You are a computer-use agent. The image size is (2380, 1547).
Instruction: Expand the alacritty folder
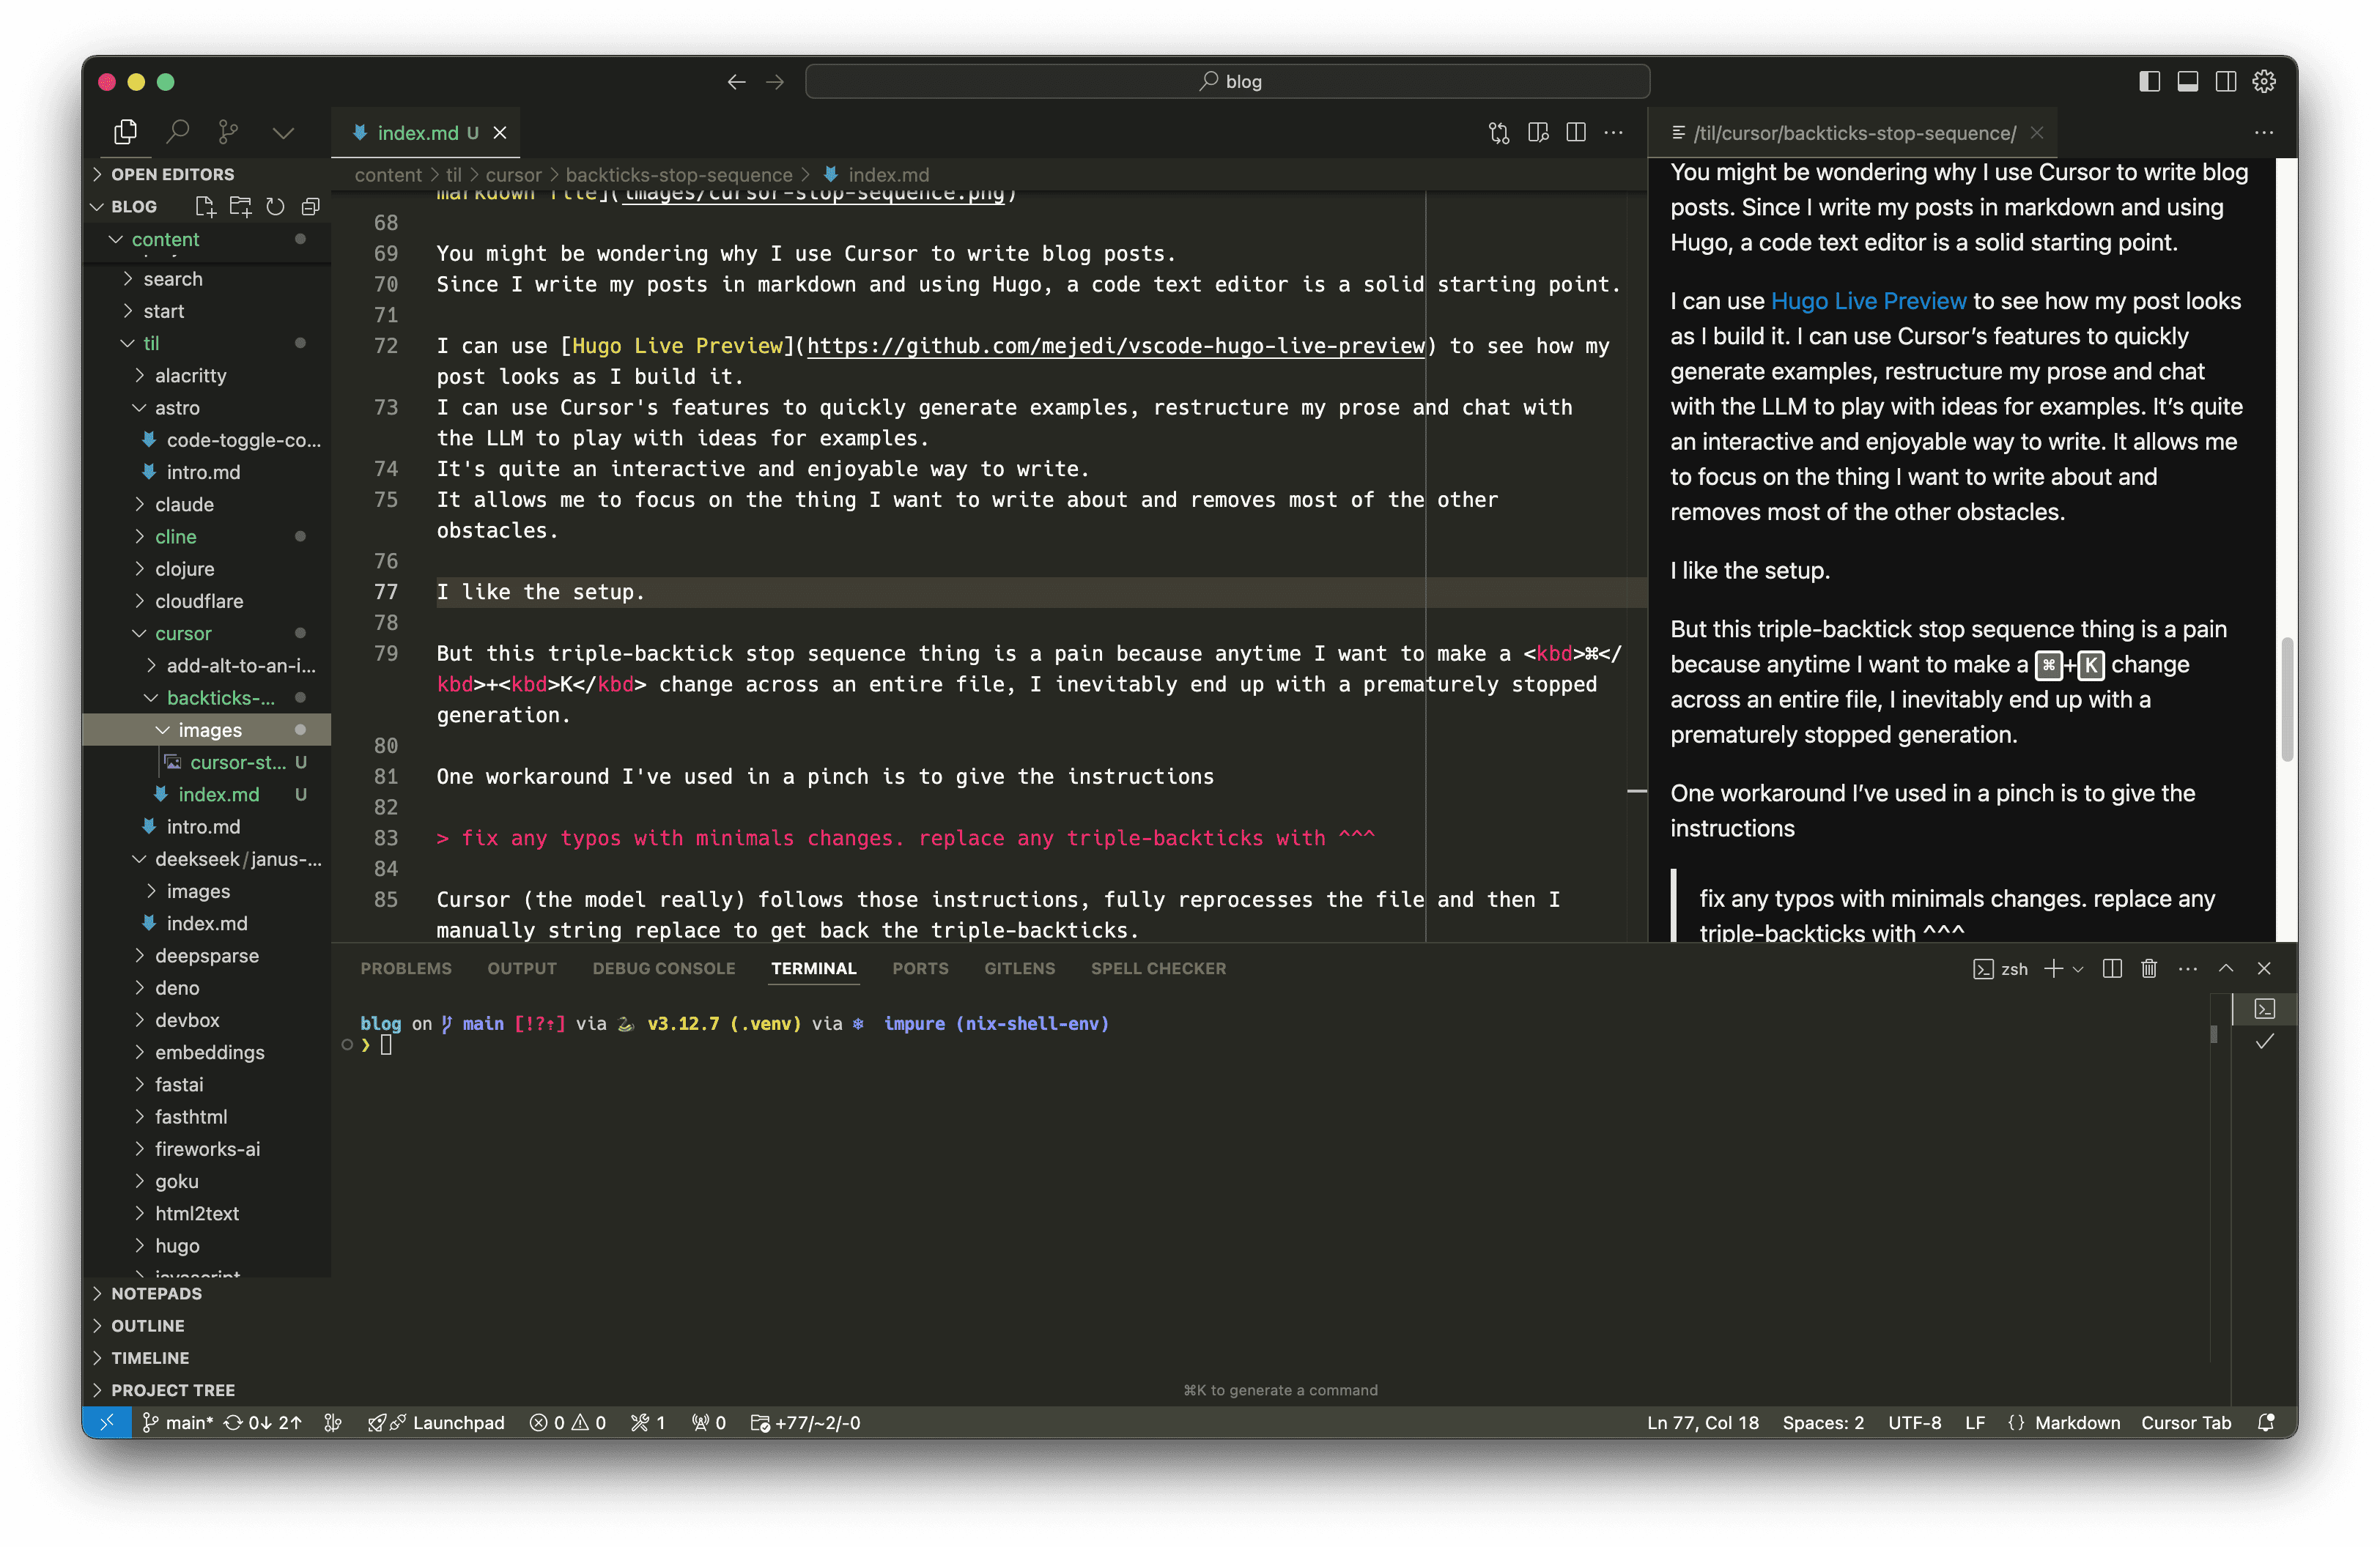[190, 376]
